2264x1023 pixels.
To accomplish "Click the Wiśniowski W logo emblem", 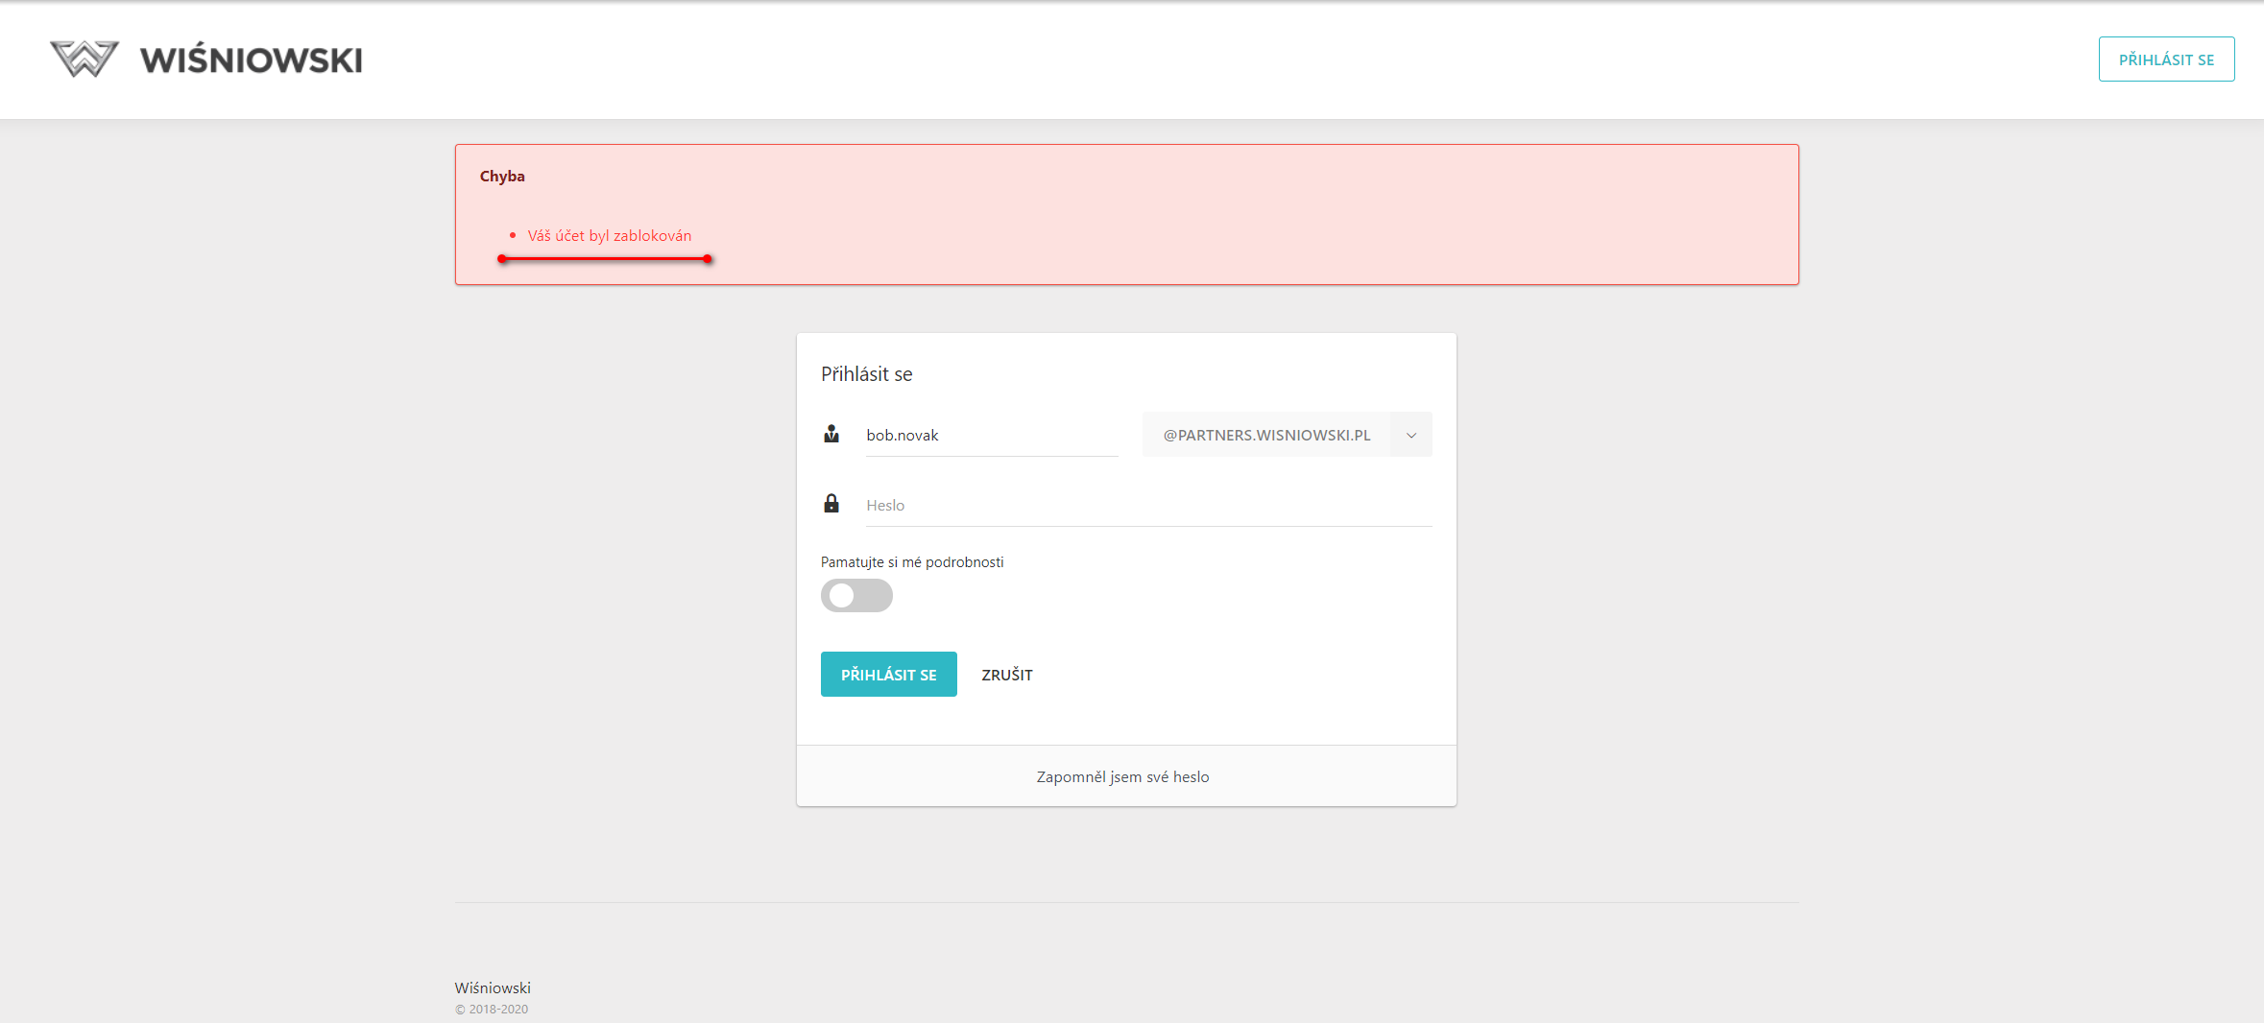I will click(x=84, y=59).
